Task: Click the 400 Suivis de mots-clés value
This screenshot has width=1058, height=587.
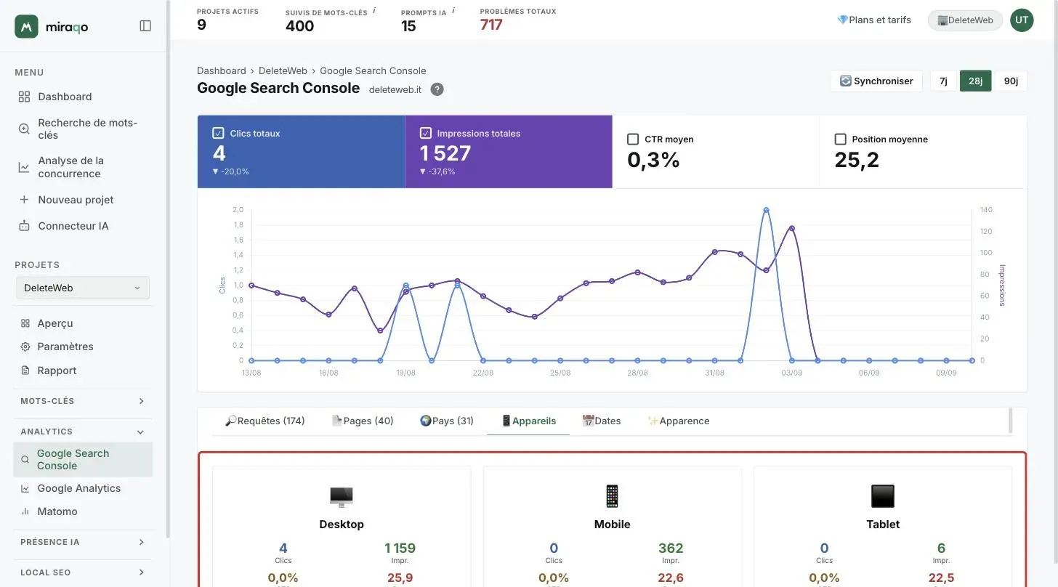Action: point(299,26)
